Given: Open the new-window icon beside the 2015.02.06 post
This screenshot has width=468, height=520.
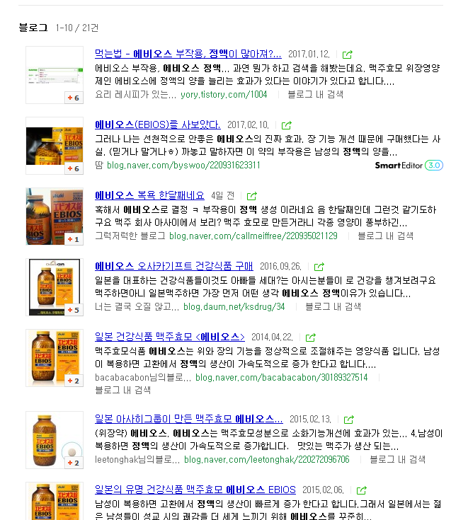Looking at the screenshot, I should coord(361,490).
